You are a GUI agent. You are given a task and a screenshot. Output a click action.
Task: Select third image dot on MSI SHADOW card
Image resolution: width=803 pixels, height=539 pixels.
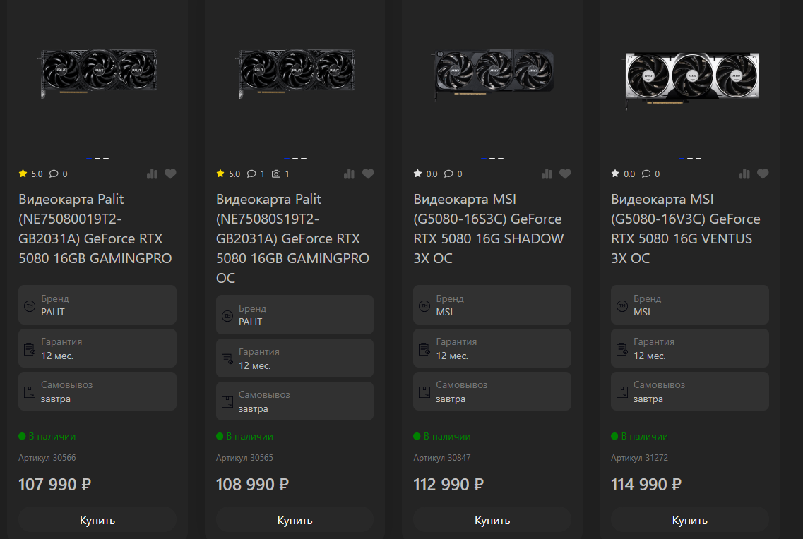coord(500,159)
